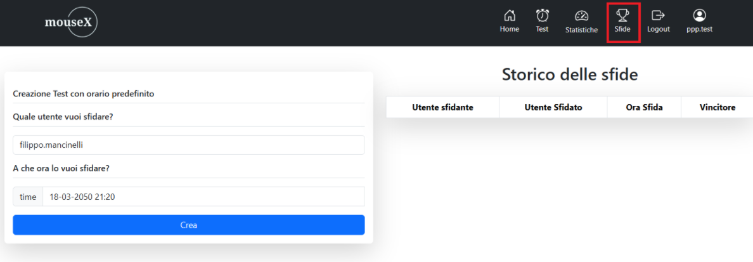Click the Utente sfidante column header
The width and height of the screenshot is (753, 262).
442,107
